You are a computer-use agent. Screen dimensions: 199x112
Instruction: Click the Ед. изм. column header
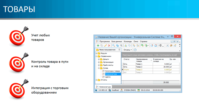174,60
